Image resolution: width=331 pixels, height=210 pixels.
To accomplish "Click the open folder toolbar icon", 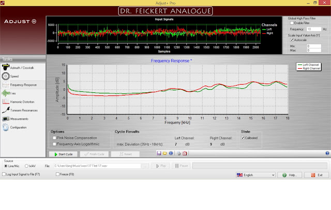I will [x=165, y=153].
